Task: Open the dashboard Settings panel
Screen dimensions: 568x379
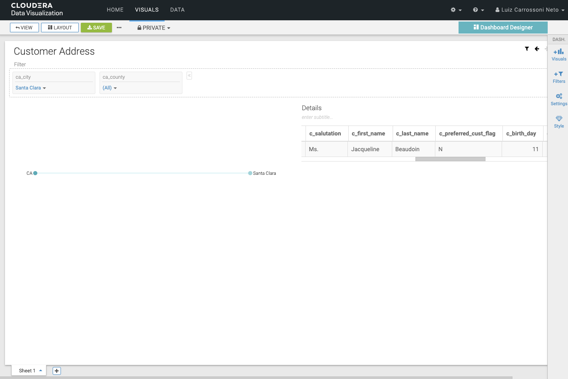Action: point(558,99)
